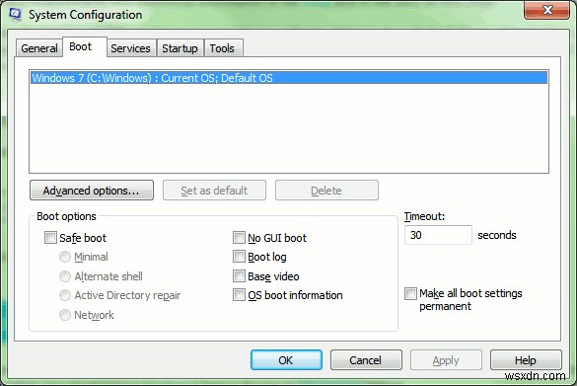Go to the Startup tab
This screenshot has width=577, height=386.
tap(180, 48)
